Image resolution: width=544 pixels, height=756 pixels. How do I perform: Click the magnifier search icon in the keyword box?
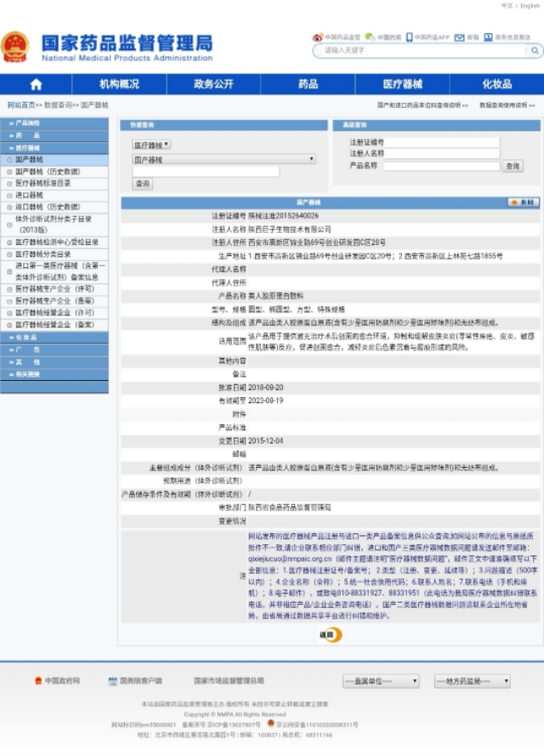535,50
